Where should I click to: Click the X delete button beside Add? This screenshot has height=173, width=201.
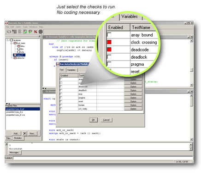24,133
